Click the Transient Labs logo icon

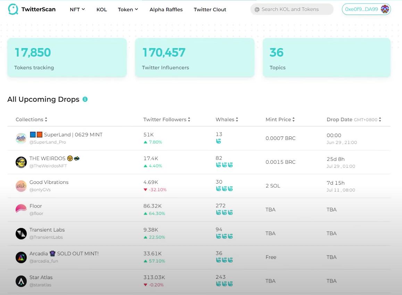click(x=21, y=234)
